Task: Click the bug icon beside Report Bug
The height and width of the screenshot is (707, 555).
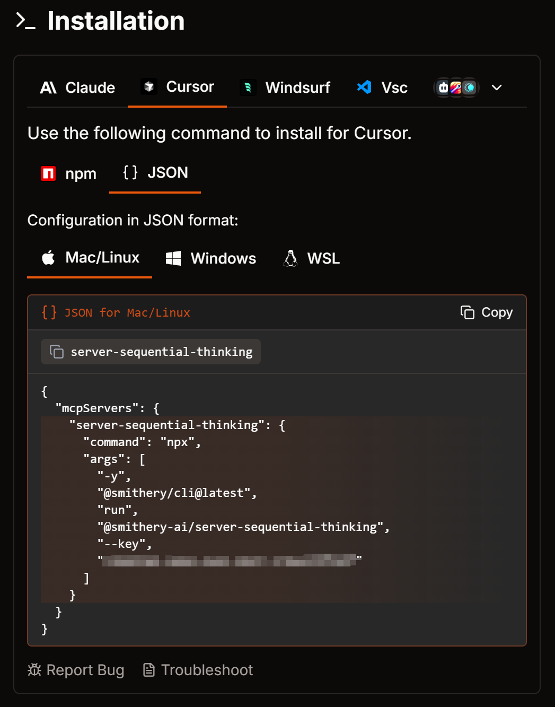Action: [x=34, y=670]
